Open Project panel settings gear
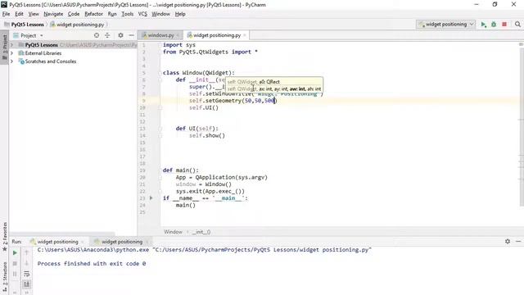 point(120,35)
